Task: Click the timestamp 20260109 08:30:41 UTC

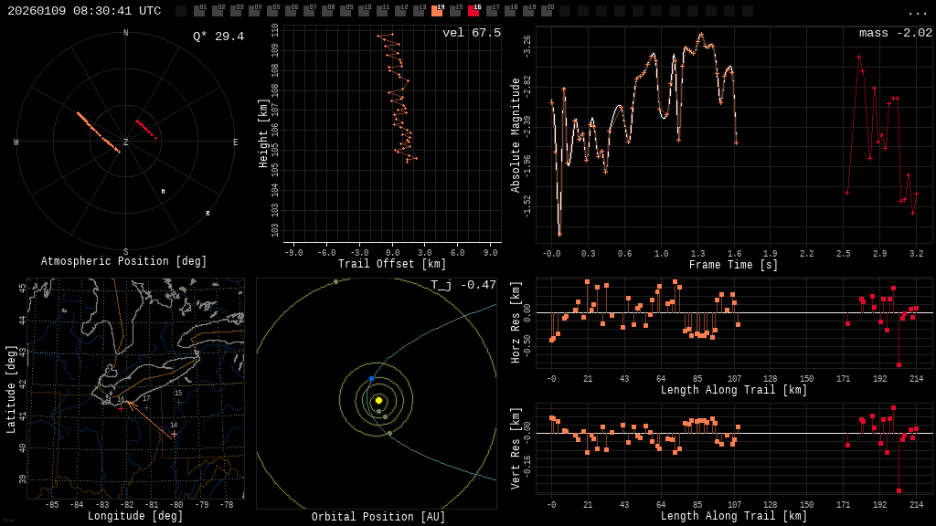Action: [84, 11]
